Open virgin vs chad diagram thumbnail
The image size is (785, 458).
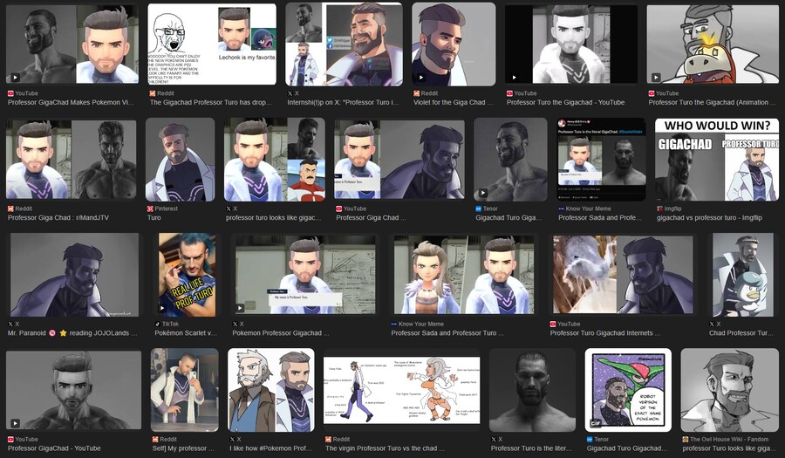coord(402,390)
